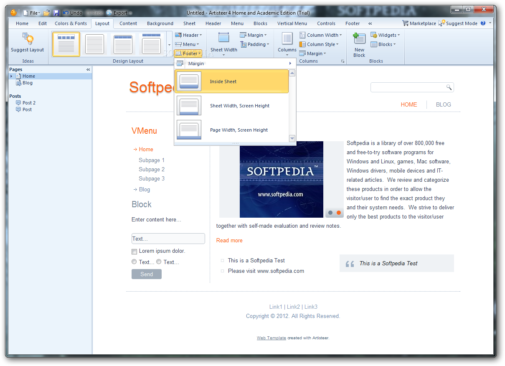Open the File menu

(32, 13)
